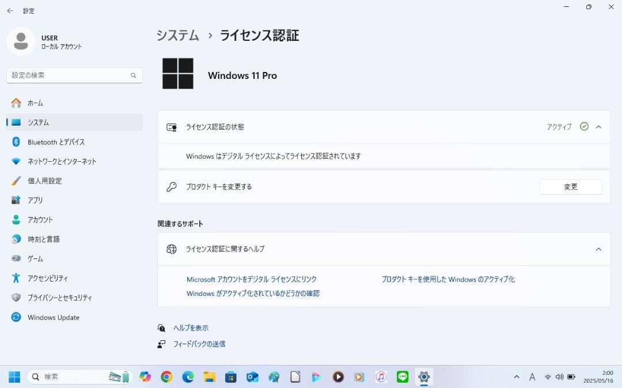Image resolution: width=622 pixels, height=388 pixels.
Task: Open iTunes from the taskbar
Action: (x=381, y=377)
